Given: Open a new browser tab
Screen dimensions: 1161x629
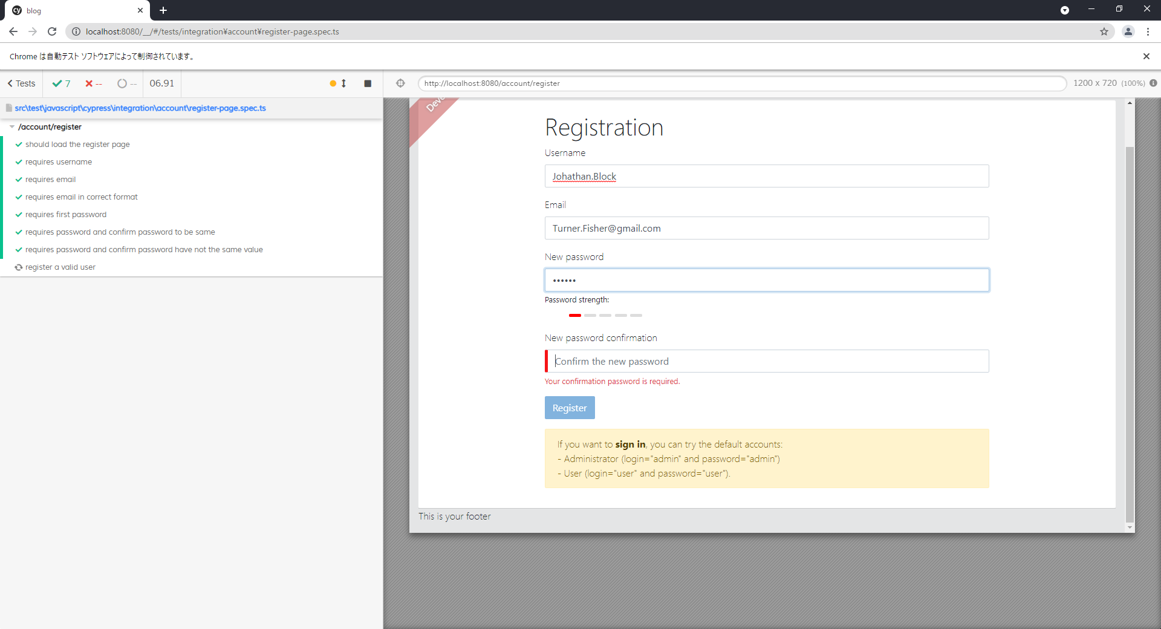Looking at the screenshot, I should 163,10.
